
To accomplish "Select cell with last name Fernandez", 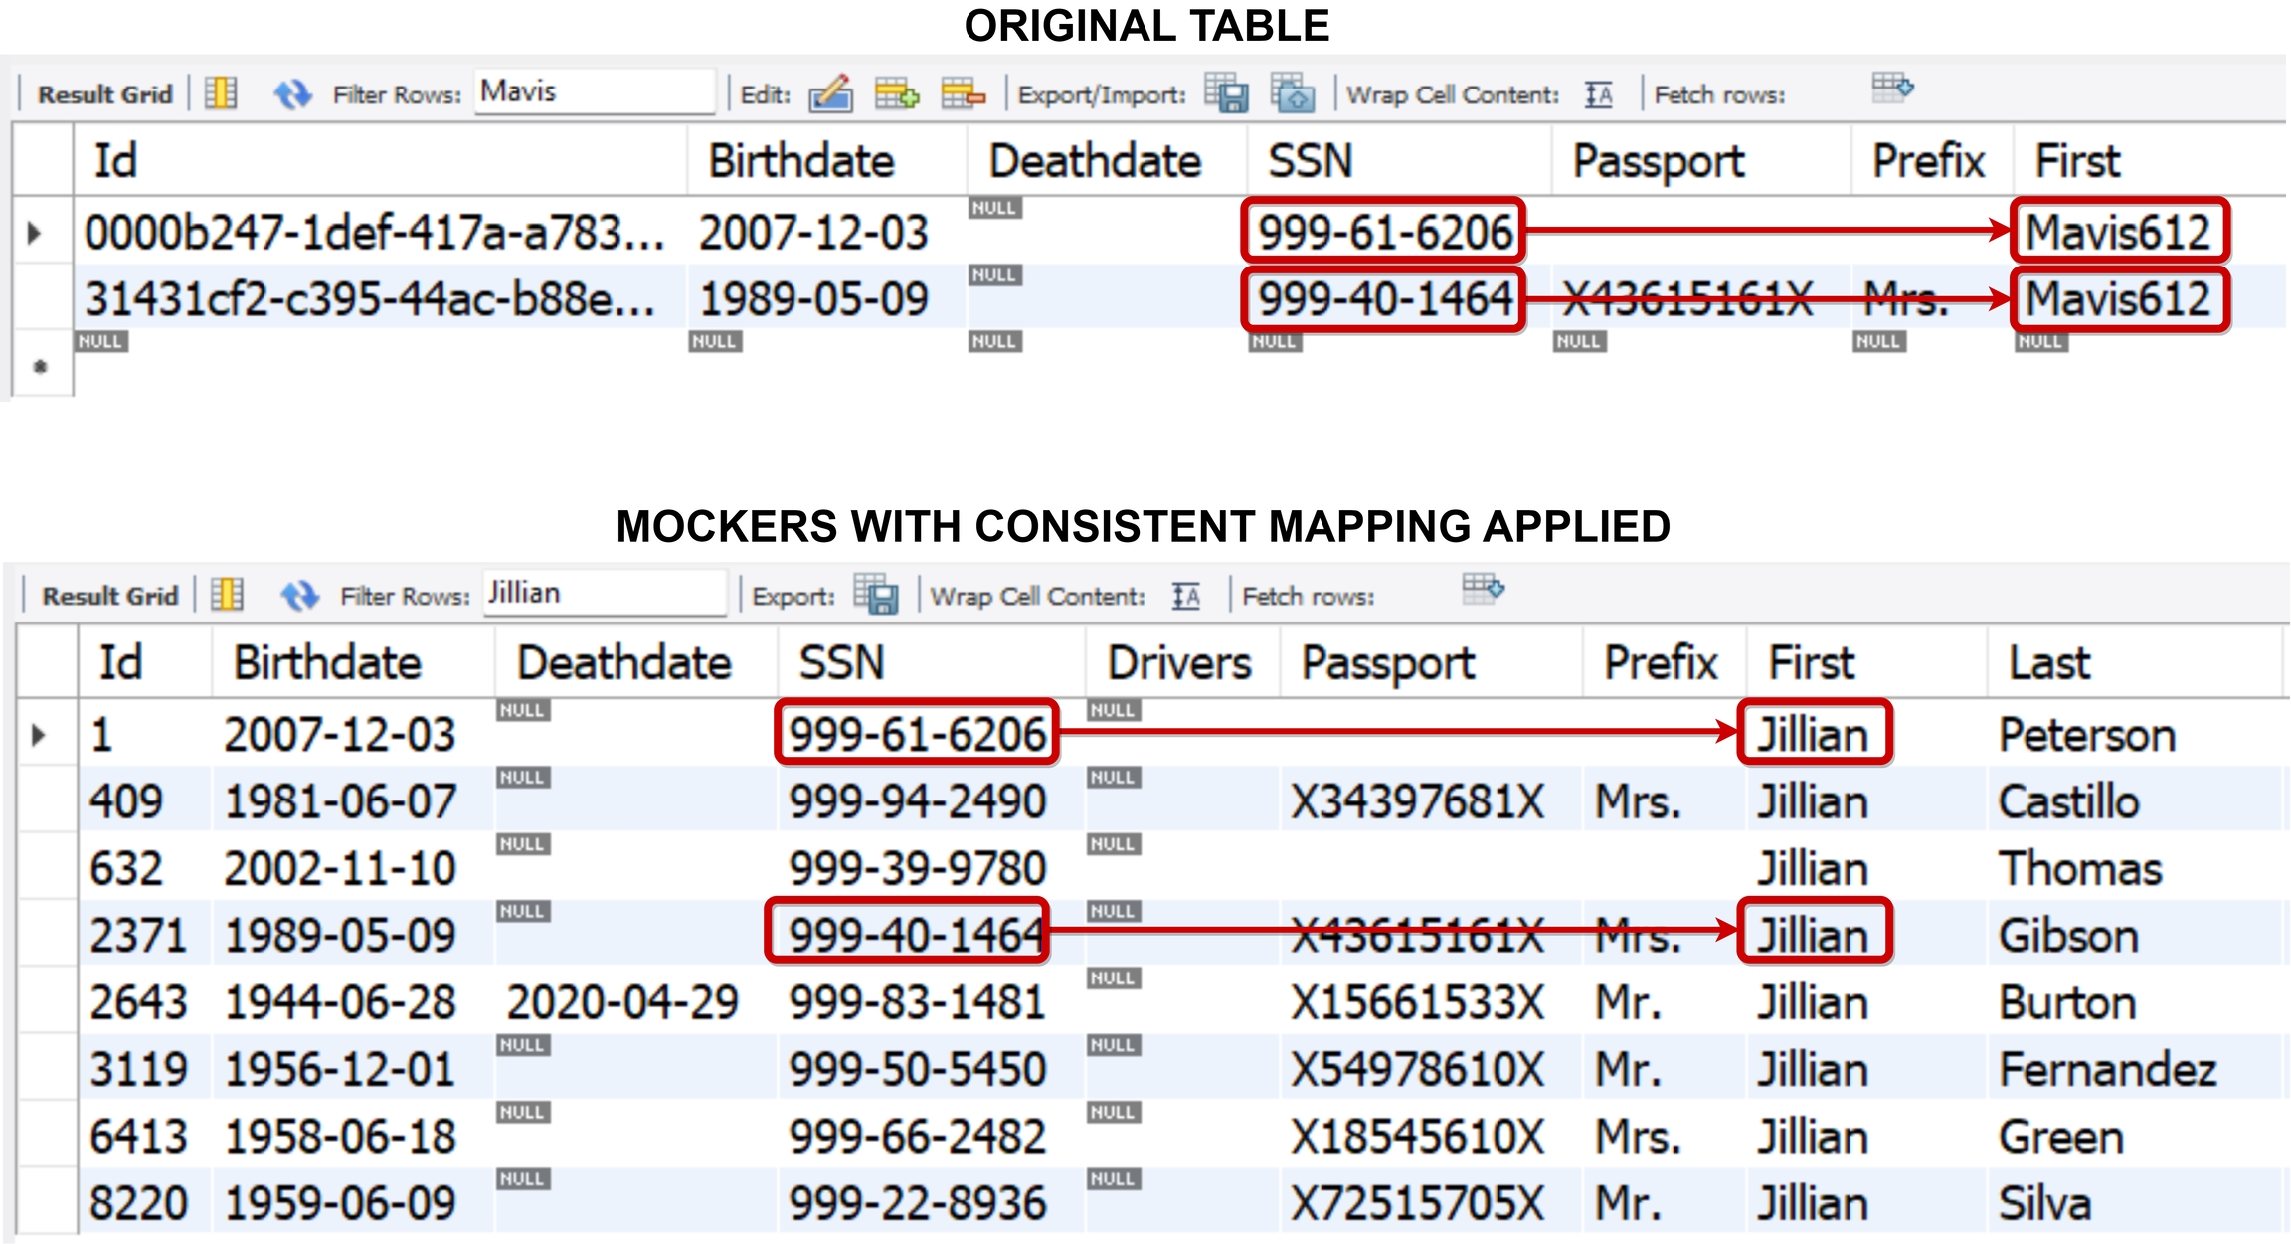I will pyautogui.click(x=2107, y=1070).
